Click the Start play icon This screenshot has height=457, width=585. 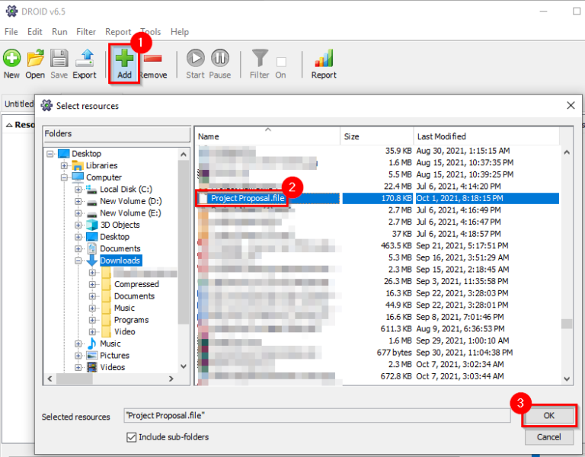pyautogui.click(x=196, y=59)
